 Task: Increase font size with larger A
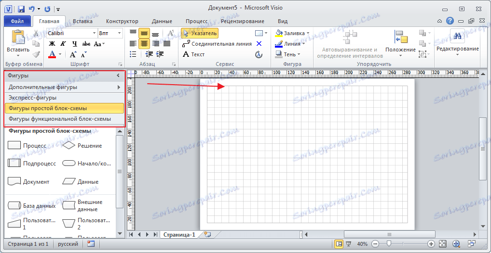point(73,55)
